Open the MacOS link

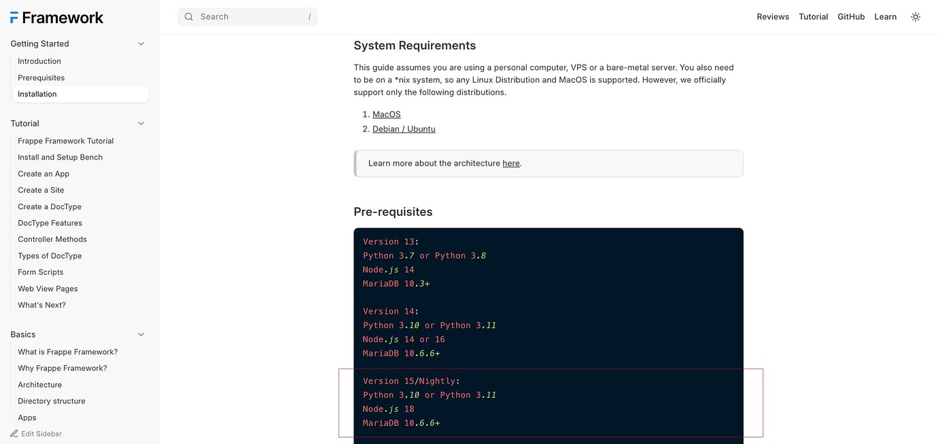[386, 114]
